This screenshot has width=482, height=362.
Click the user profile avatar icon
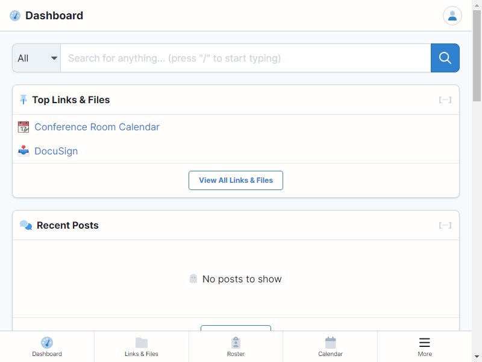tap(452, 16)
